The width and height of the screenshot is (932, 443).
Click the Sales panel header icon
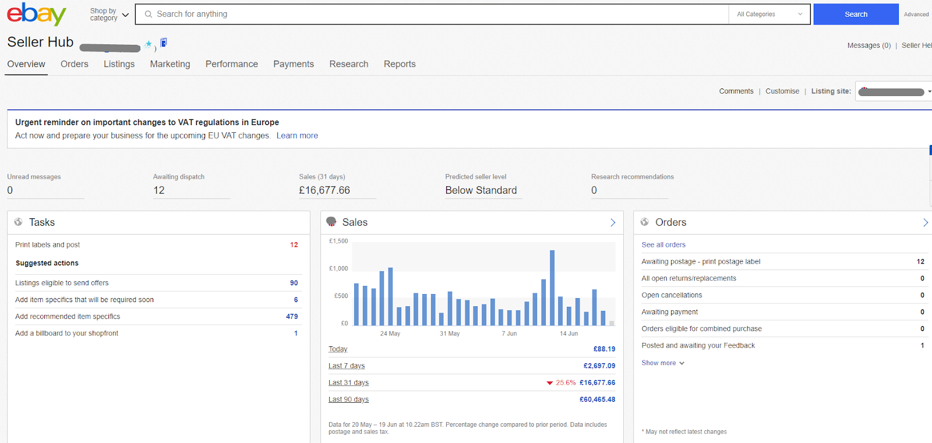331,222
